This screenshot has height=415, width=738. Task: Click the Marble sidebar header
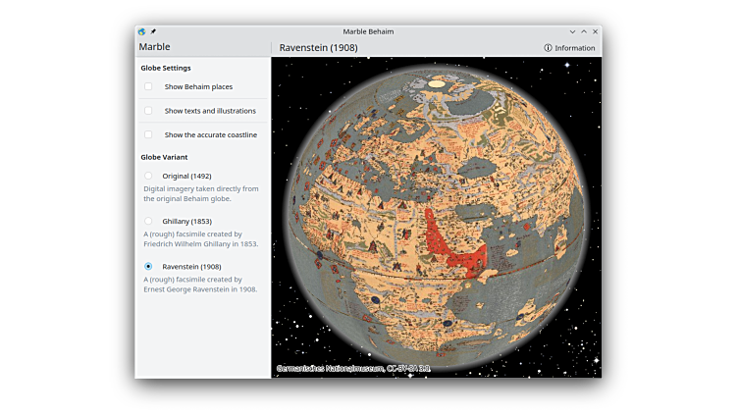[154, 47]
